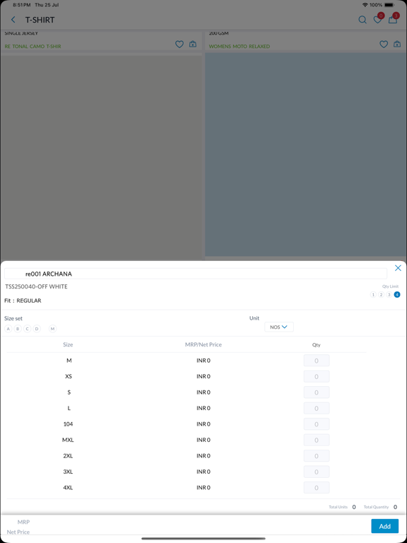407x543 pixels.
Task: Open WOMENS MOTO RELAXED product link
Action: (x=240, y=46)
